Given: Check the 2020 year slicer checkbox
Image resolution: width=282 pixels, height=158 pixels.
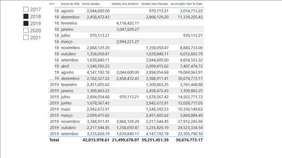Looking at the screenshot, I should (26, 30).
